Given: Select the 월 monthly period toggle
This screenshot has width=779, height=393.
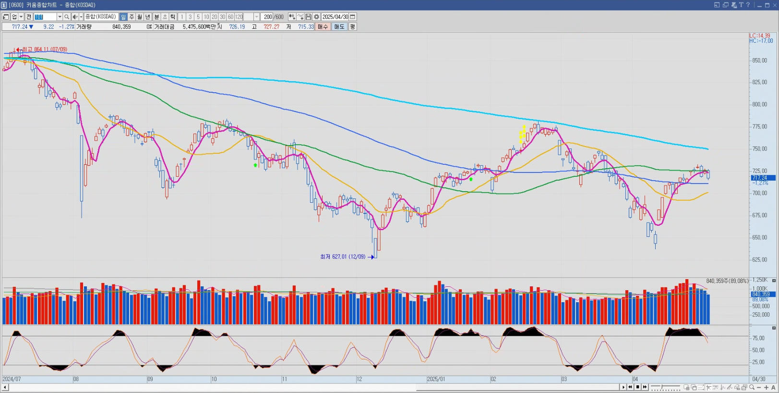Looking at the screenshot, I should pyautogui.click(x=140, y=17).
